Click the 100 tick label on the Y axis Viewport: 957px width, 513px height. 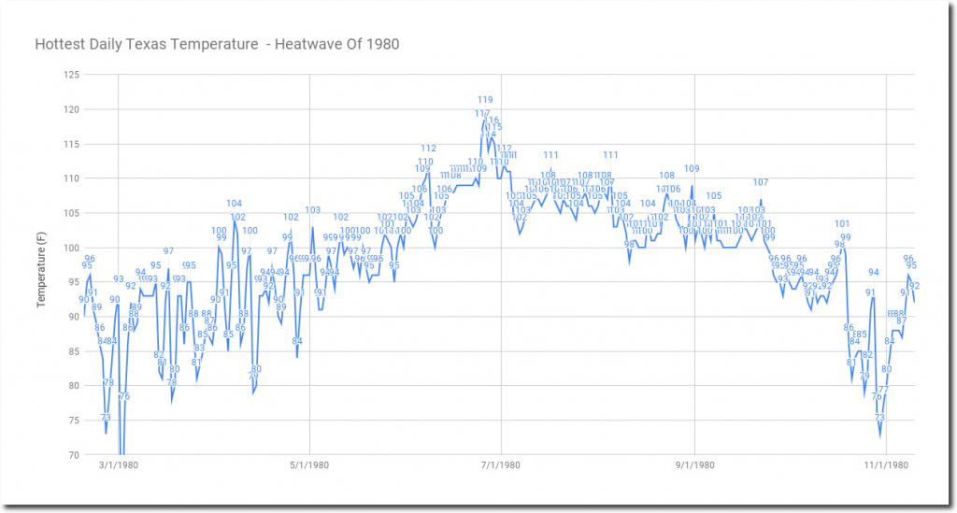pos(71,248)
